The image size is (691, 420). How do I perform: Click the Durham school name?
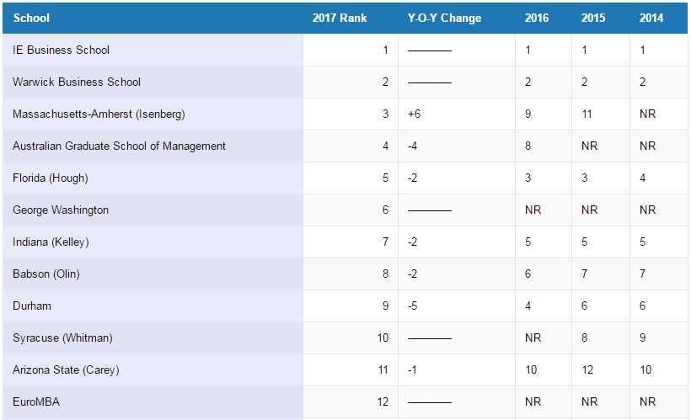coord(32,306)
